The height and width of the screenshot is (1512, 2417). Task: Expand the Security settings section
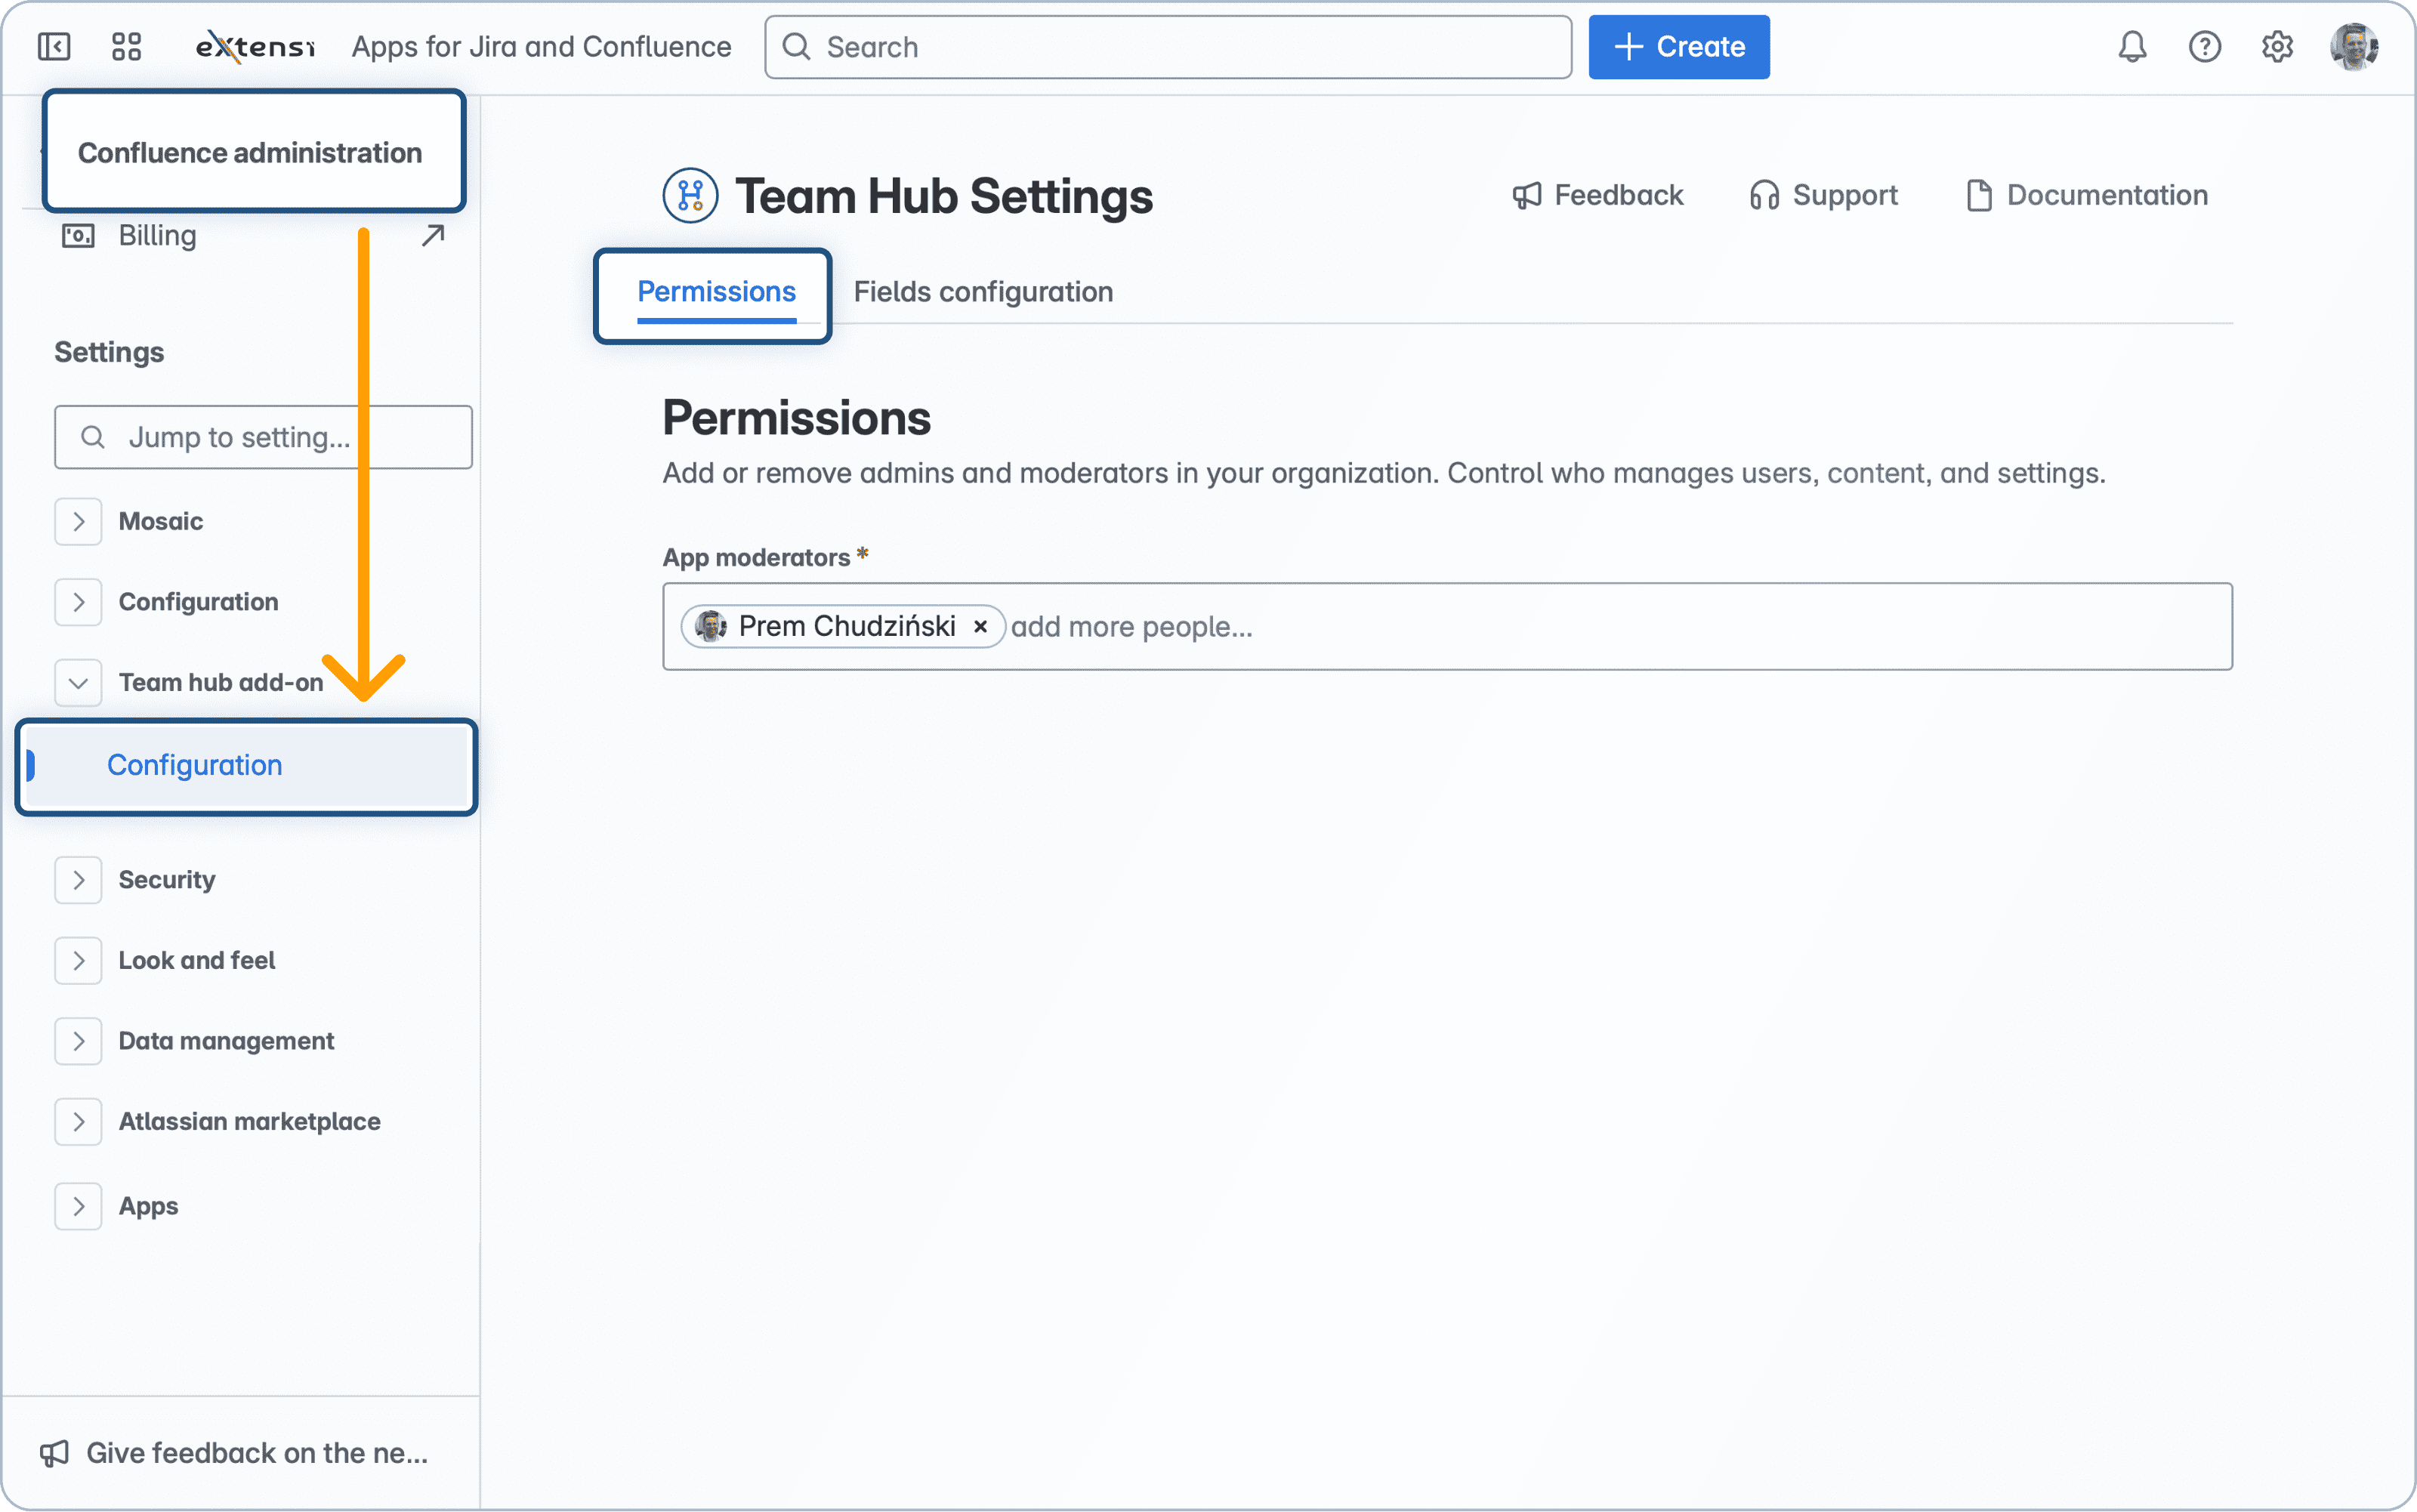(78, 879)
